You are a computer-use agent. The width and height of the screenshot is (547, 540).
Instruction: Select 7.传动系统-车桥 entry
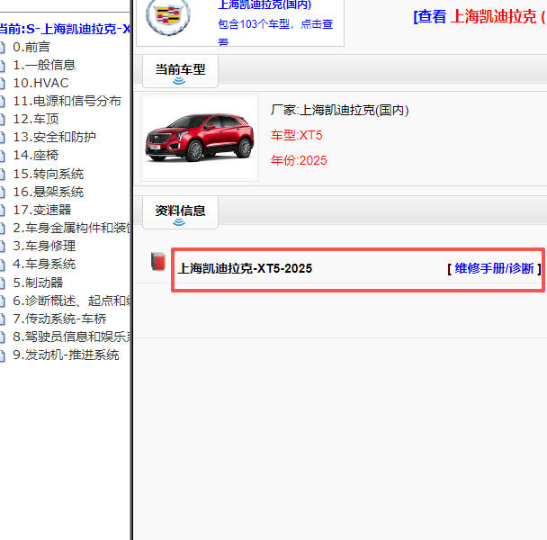point(59,319)
